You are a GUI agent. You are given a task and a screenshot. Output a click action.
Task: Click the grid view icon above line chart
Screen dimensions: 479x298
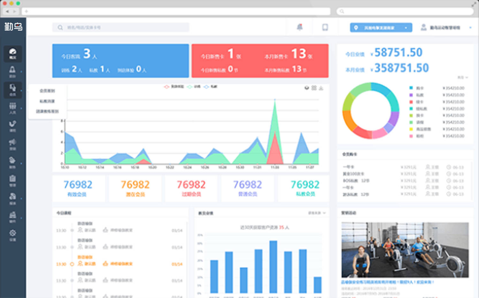coord(314,88)
